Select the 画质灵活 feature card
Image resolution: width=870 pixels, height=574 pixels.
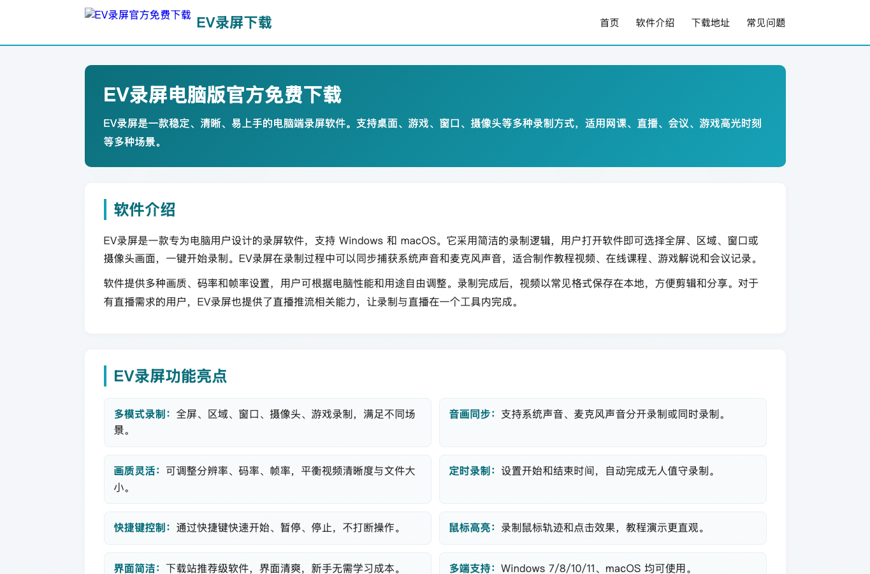[268, 479]
